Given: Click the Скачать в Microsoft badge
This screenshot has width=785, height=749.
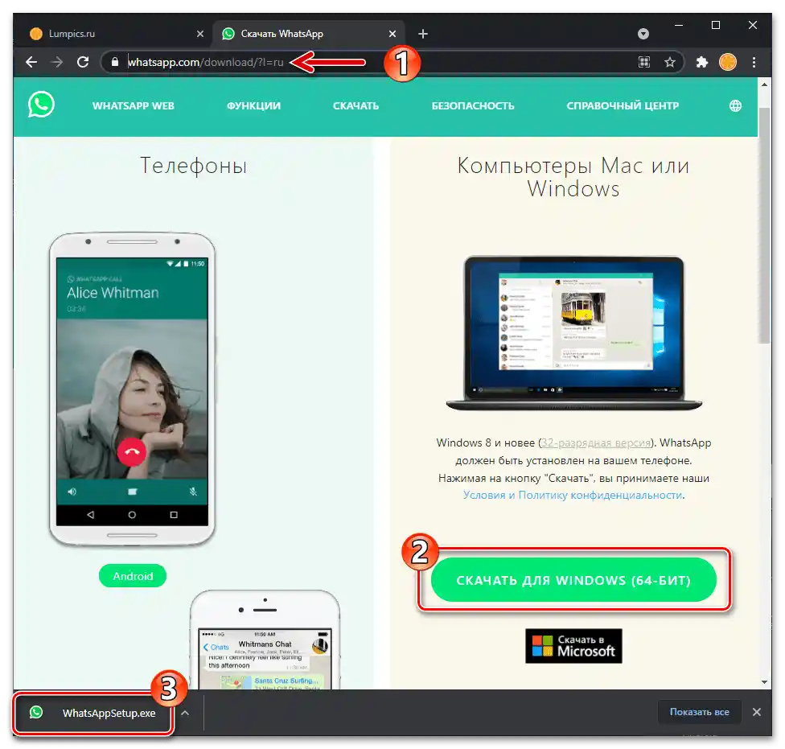Looking at the screenshot, I should pos(573,646).
